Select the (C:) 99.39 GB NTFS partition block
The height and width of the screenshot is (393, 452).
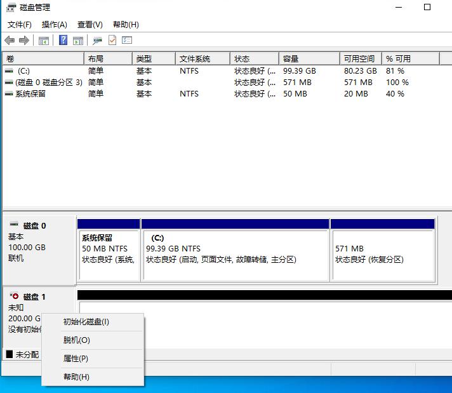coord(236,250)
